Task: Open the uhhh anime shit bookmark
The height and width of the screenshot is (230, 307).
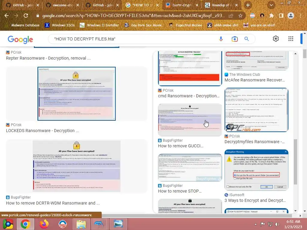Action: pos(223,25)
